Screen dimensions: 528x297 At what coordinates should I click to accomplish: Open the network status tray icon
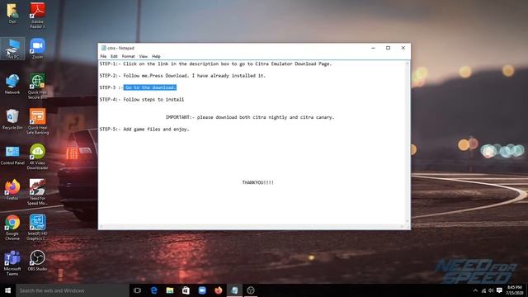pos(483,290)
